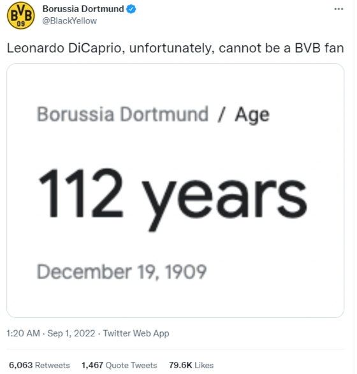Select the "Age" label in image

click(x=252, y=115)
